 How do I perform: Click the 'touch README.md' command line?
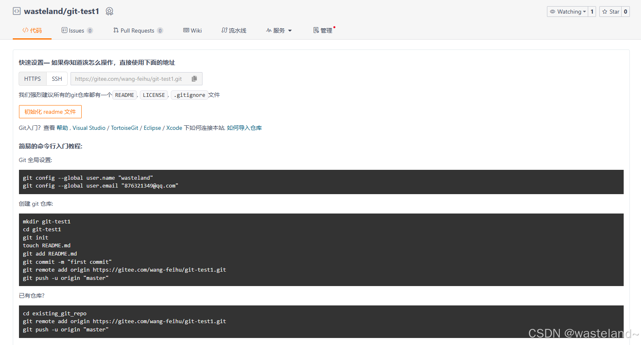click(x=47, y=245)
